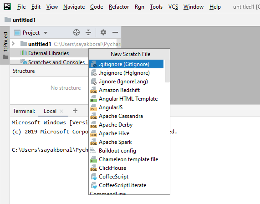Click the Angular HTML Template icon
This screenshot has height=204, width=260.
click(93, 99)
